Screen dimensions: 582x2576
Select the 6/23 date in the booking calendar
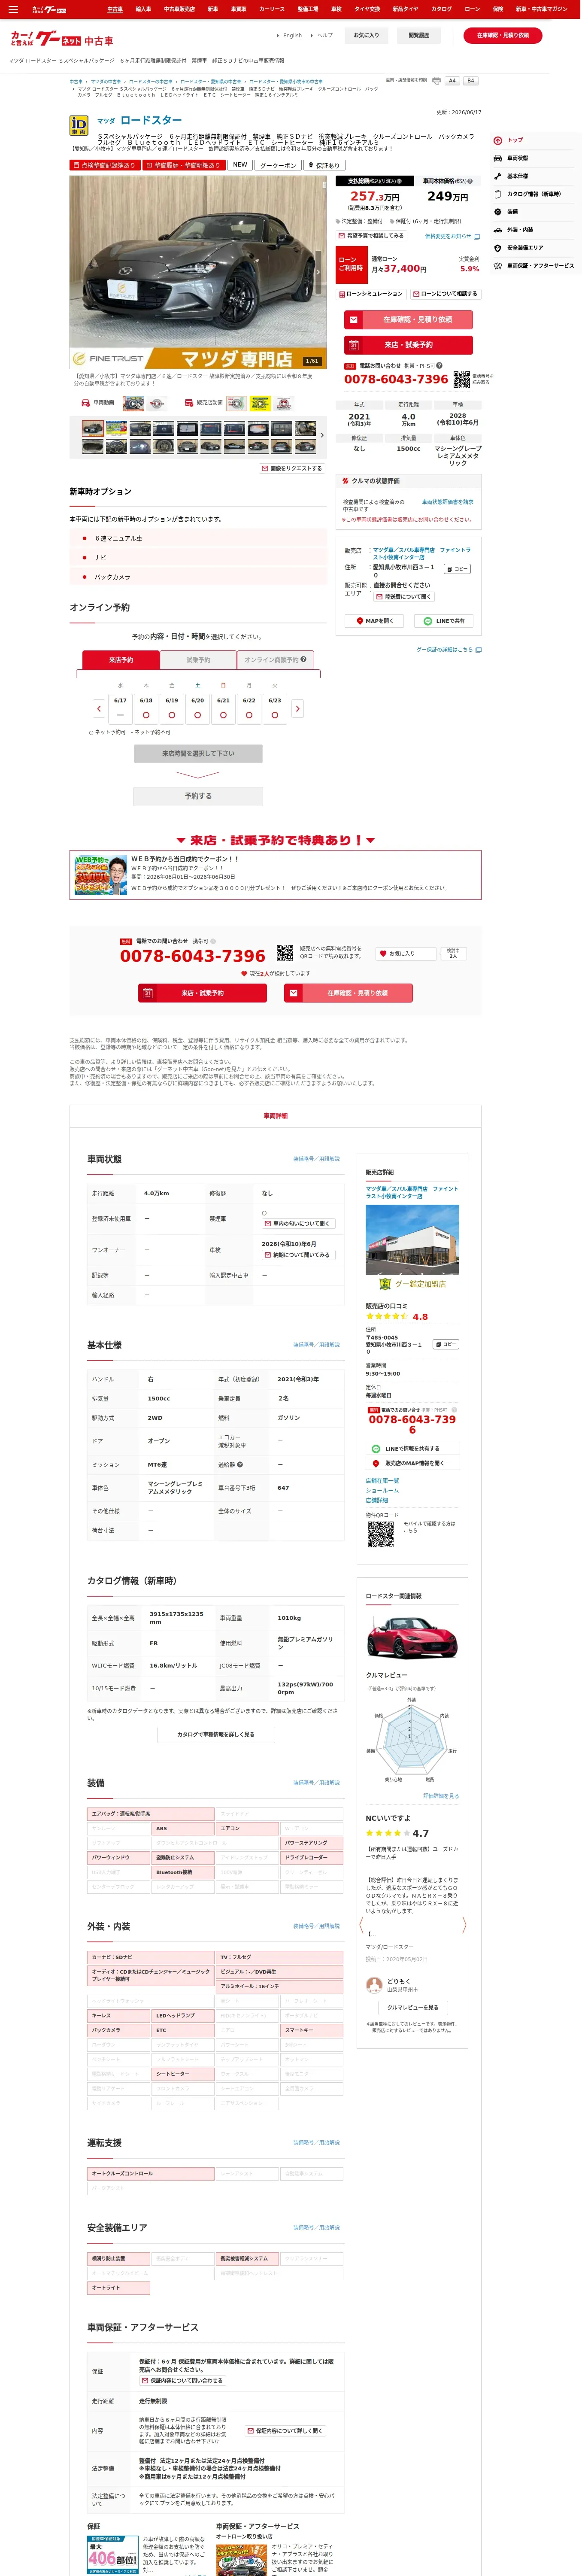(275, 708)
